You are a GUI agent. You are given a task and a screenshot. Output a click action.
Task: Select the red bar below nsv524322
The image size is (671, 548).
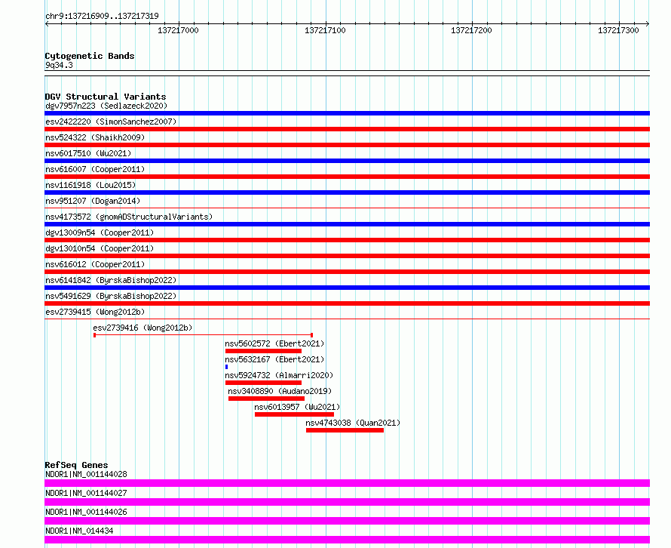click(x=347, y=145)
